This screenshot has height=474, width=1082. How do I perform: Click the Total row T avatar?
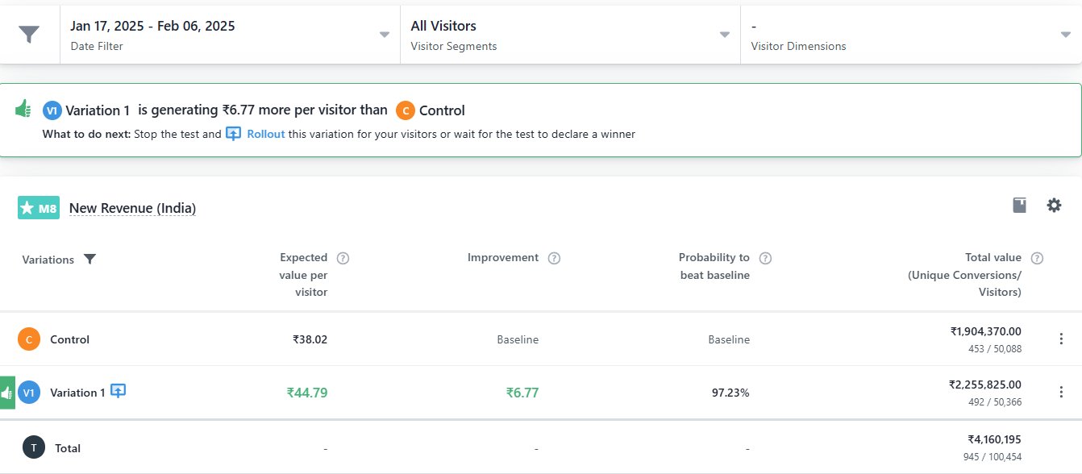coord(34,448)
